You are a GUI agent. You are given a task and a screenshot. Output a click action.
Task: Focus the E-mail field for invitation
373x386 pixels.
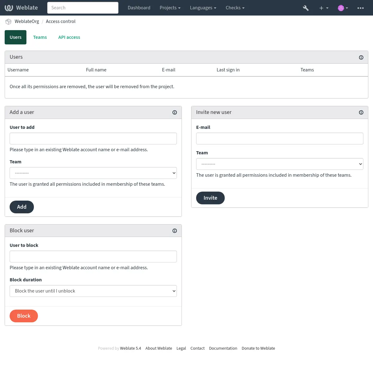[x=280, y=139]
